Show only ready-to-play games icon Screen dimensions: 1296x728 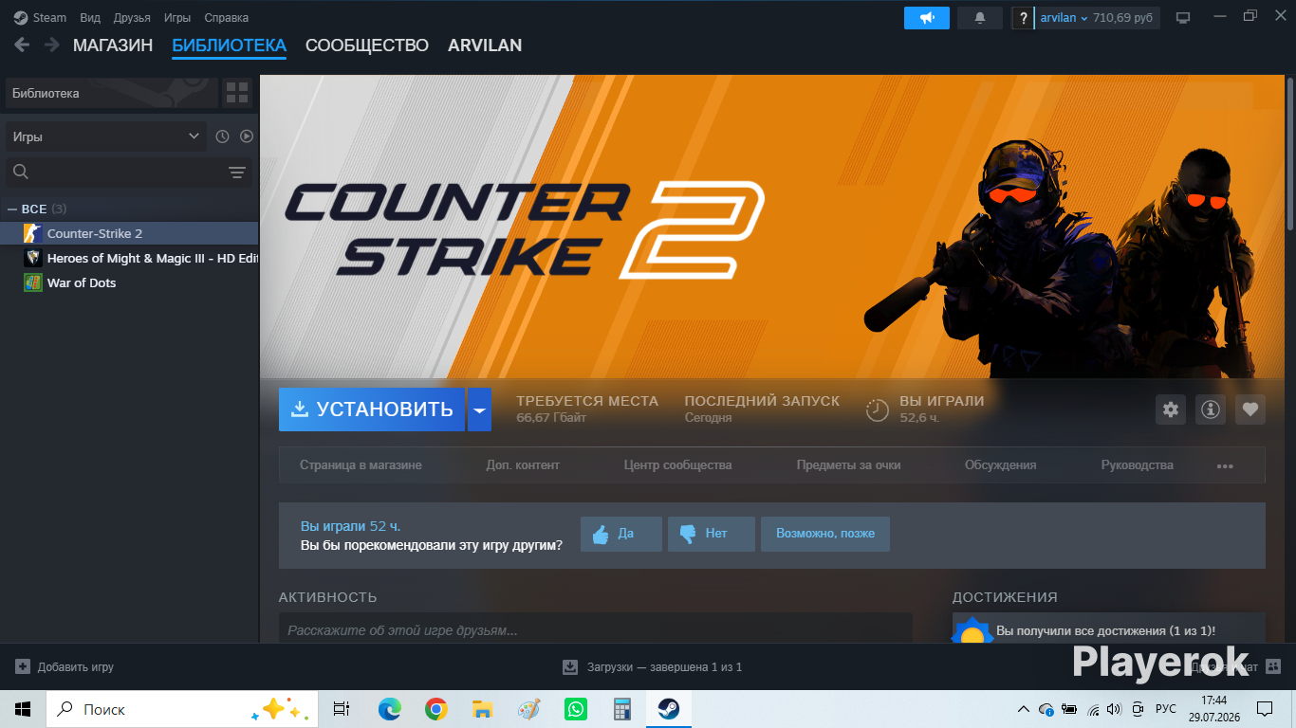tap(247, 136)
